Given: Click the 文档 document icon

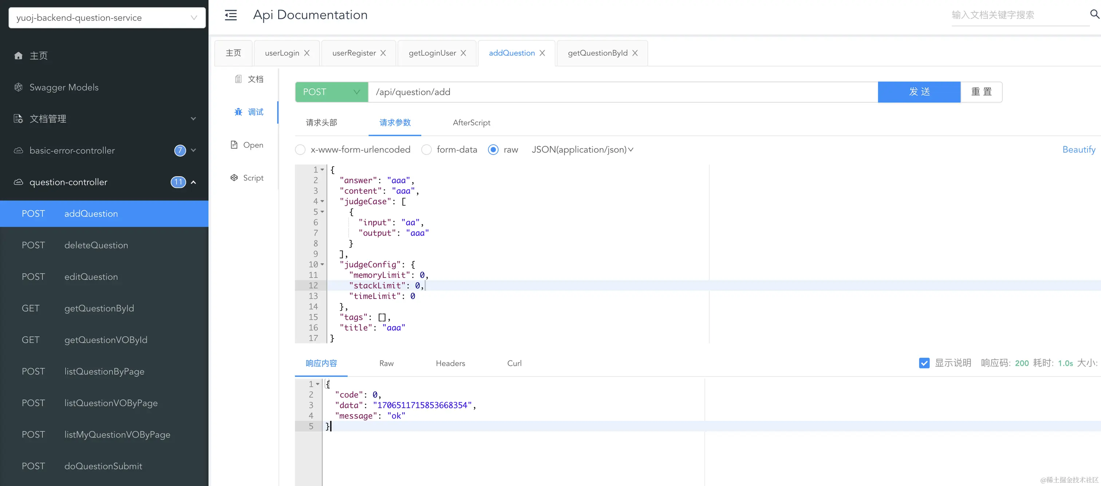Looking at the screenshot, I should coord(238,79).
